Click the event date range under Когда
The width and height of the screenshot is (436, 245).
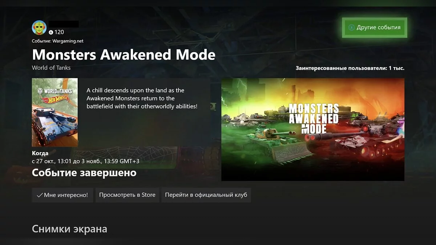(x=86, y=161)
